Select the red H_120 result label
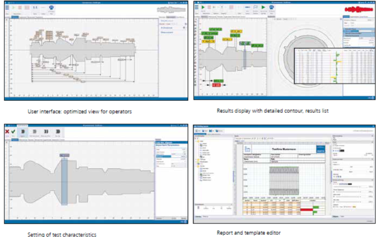The image size is (379, 237). click(217, 85)
